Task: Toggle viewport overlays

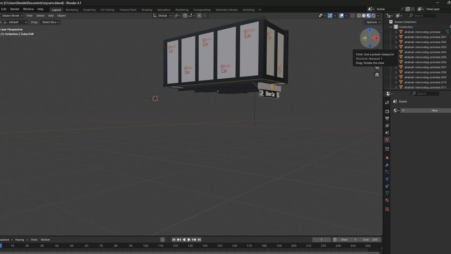Action: [x=341, y=16]
